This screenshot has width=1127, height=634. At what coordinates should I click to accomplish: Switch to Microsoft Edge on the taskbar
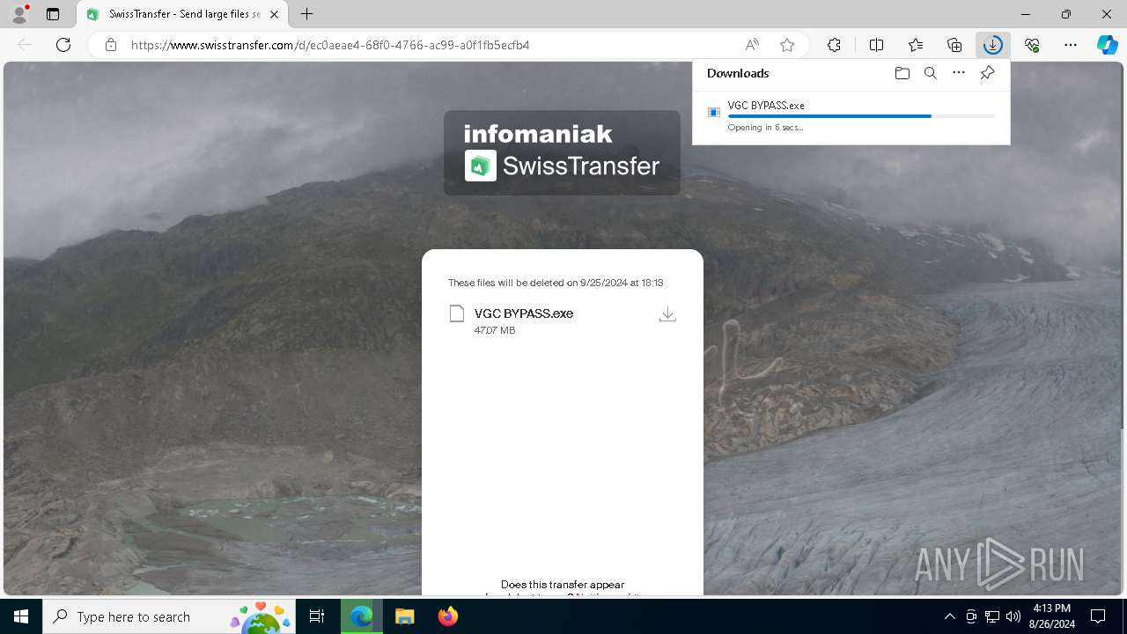coord(362,616)
